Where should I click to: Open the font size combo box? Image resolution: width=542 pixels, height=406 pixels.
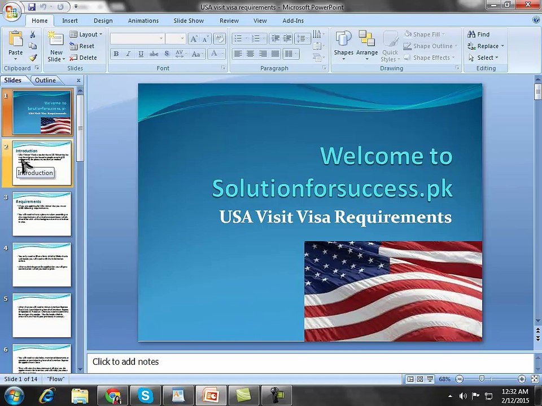click(x=176, y=38)
